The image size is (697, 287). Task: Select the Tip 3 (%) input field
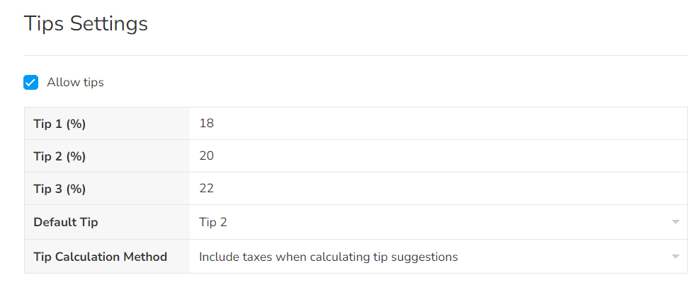tap(438, 189)
